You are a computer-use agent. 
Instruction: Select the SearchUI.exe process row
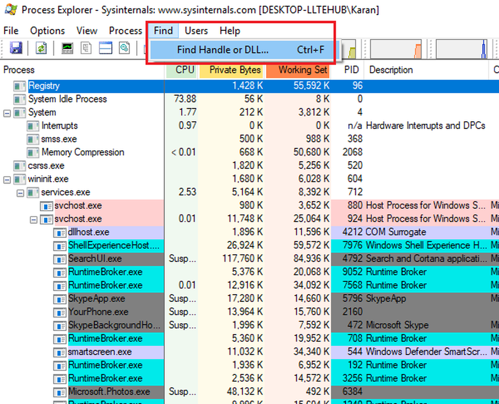(x=95, y=259)
